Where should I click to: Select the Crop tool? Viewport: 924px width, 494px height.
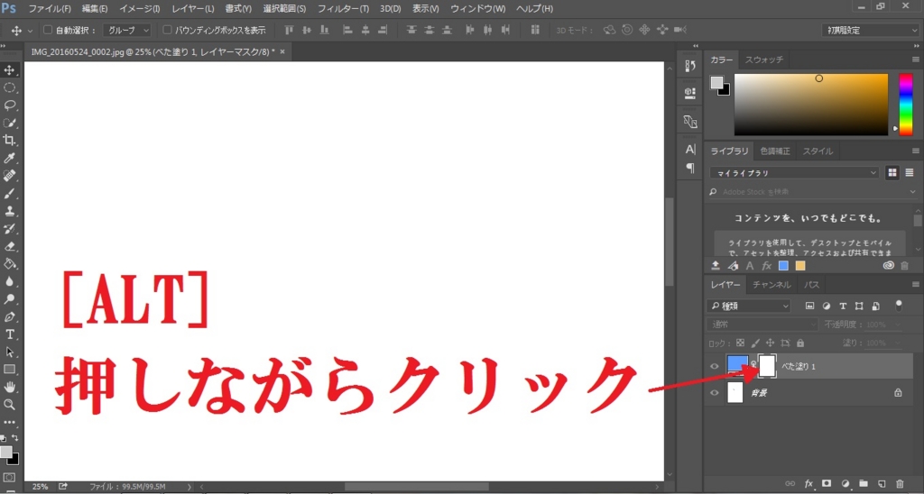point(9,140)
